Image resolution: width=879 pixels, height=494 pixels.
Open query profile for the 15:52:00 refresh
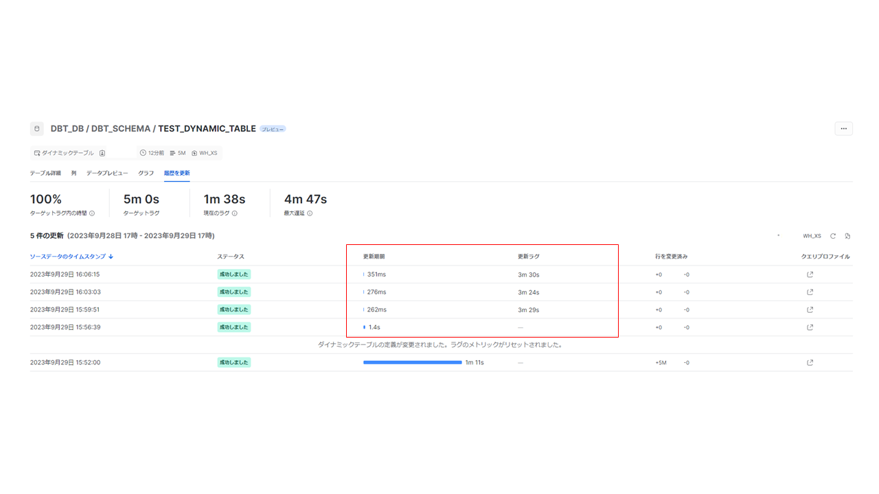tap(810, 362)
